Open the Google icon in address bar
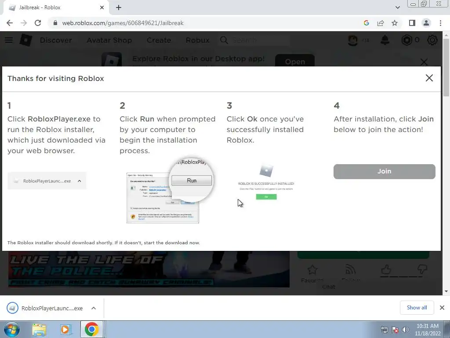 (x=366, y=23)
